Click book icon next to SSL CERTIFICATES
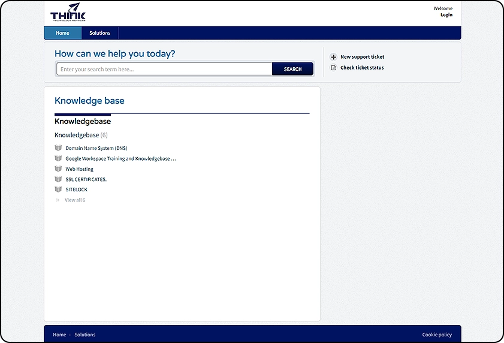 [x=58, y=179]
